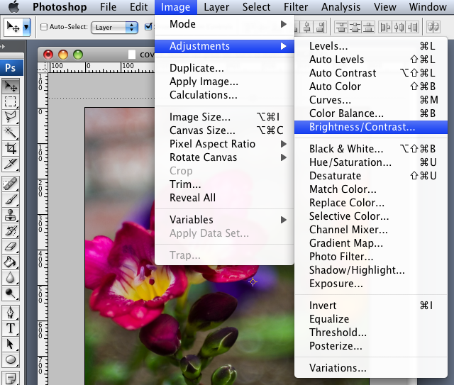Click distribute horizontal centers icon
The width and height of the screenshot is (454, 385).
click(399, 27)
